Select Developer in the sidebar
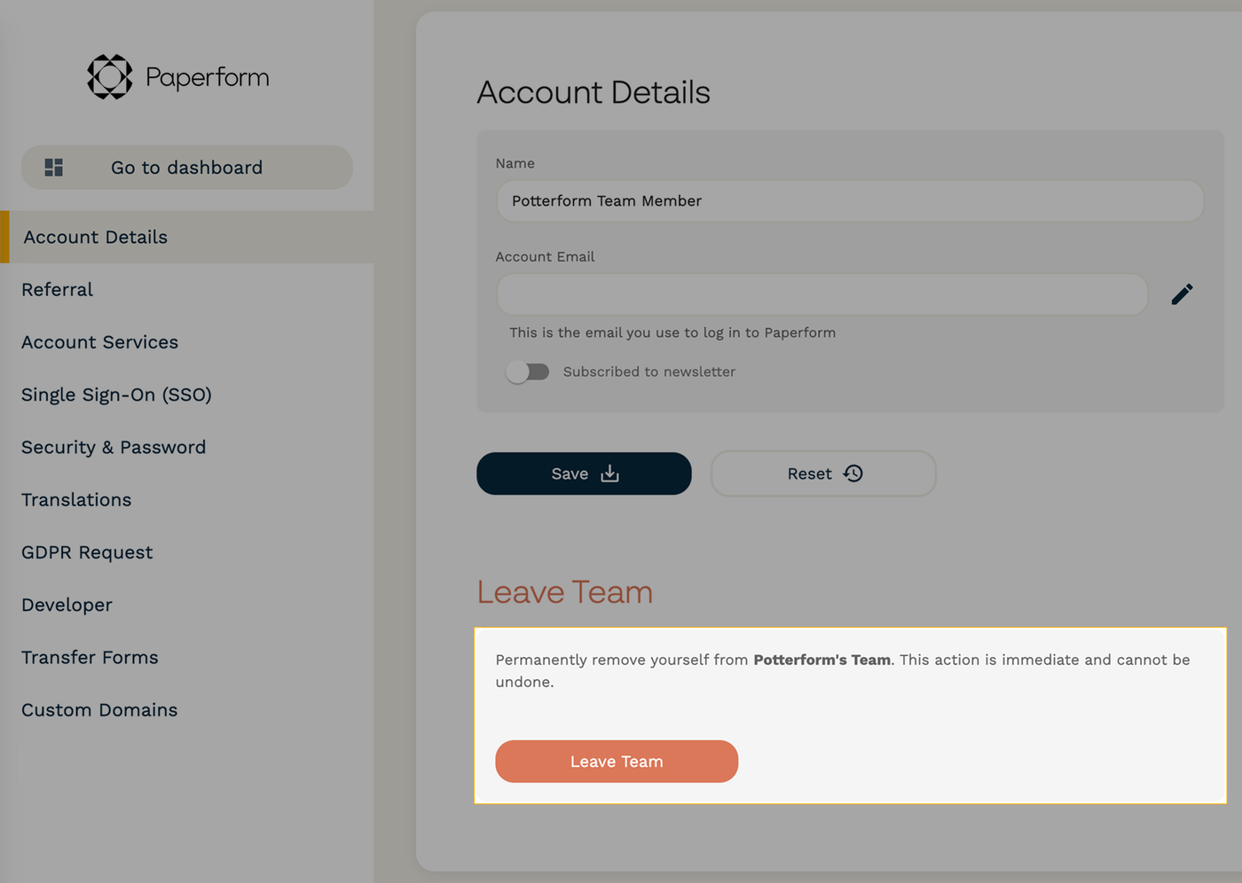 pos(67,606)
